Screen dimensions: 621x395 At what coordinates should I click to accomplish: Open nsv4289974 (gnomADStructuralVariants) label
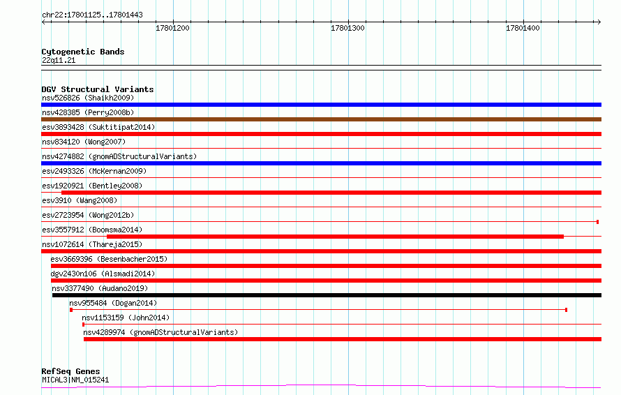160,332
